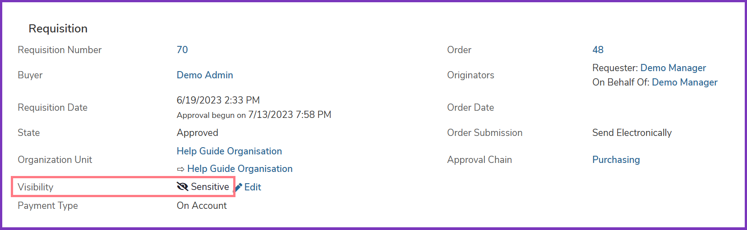Click the requisition date 6/19/2023 value
747x230 pixels.
(218, 100)
